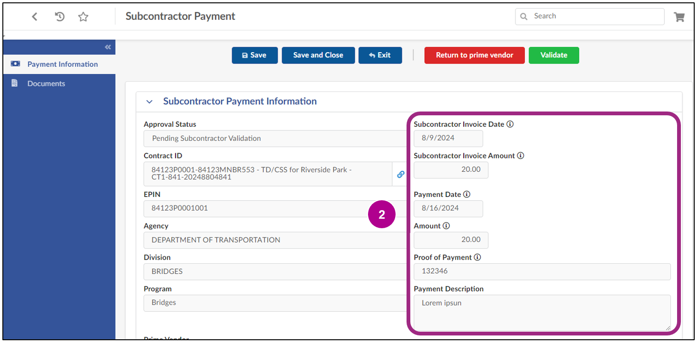Click the Proof of Payment info icon
Screen dimensions: 698x344
coord(477,257)
